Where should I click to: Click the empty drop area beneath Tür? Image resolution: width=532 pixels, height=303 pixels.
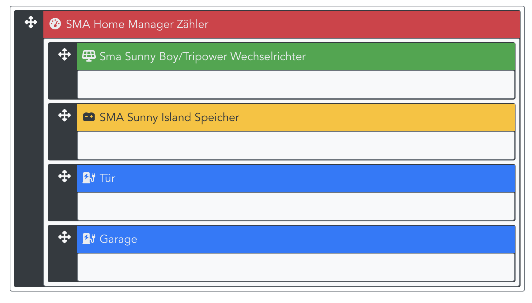tap(296, 206)
